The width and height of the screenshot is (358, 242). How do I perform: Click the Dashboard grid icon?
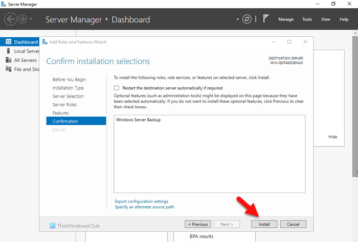(x=9, y=42)
